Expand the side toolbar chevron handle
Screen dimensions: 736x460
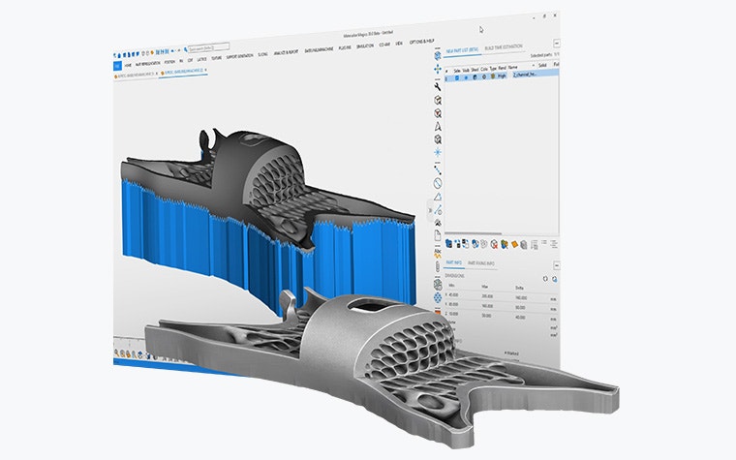click(430, 211)
